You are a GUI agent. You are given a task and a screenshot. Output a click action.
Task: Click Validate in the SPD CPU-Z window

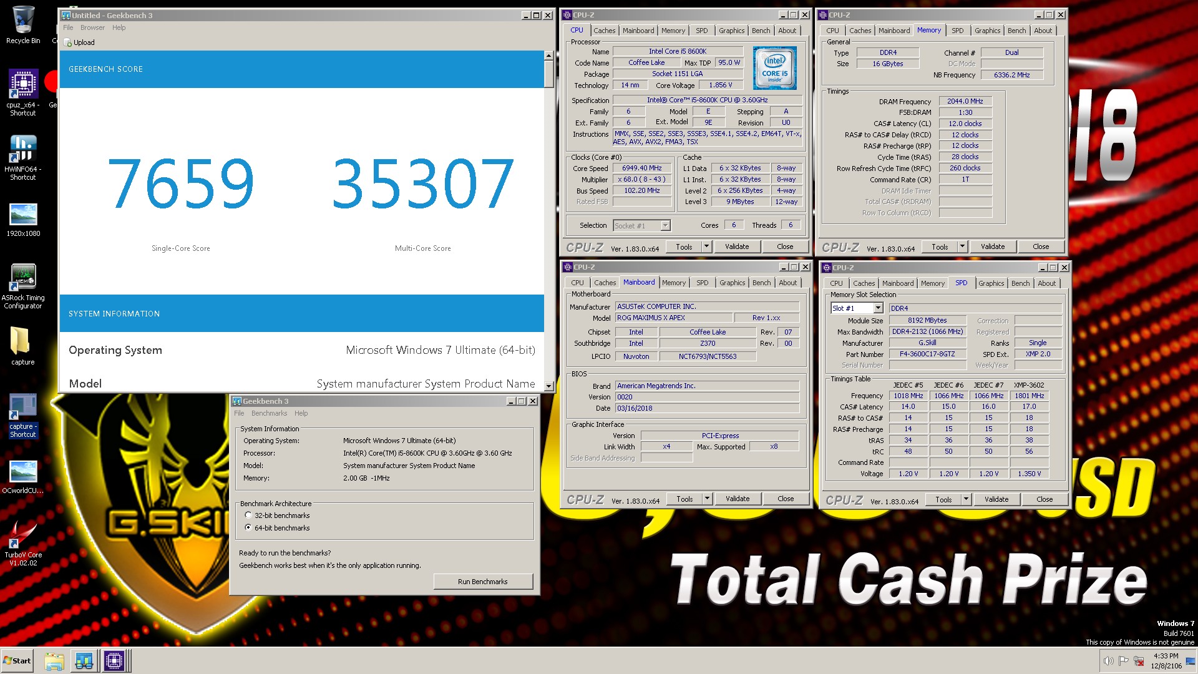[996, 499]
